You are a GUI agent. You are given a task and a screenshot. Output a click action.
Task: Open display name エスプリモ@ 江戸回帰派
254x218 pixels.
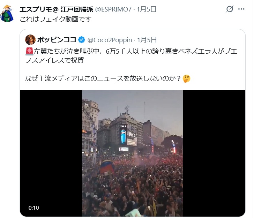pos(57,9)
